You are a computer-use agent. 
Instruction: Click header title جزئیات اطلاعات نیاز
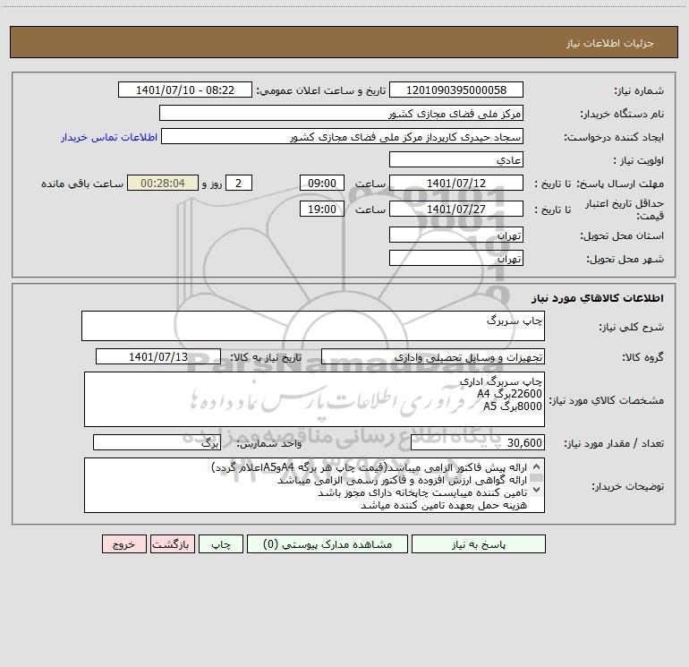tap(610, 43)
